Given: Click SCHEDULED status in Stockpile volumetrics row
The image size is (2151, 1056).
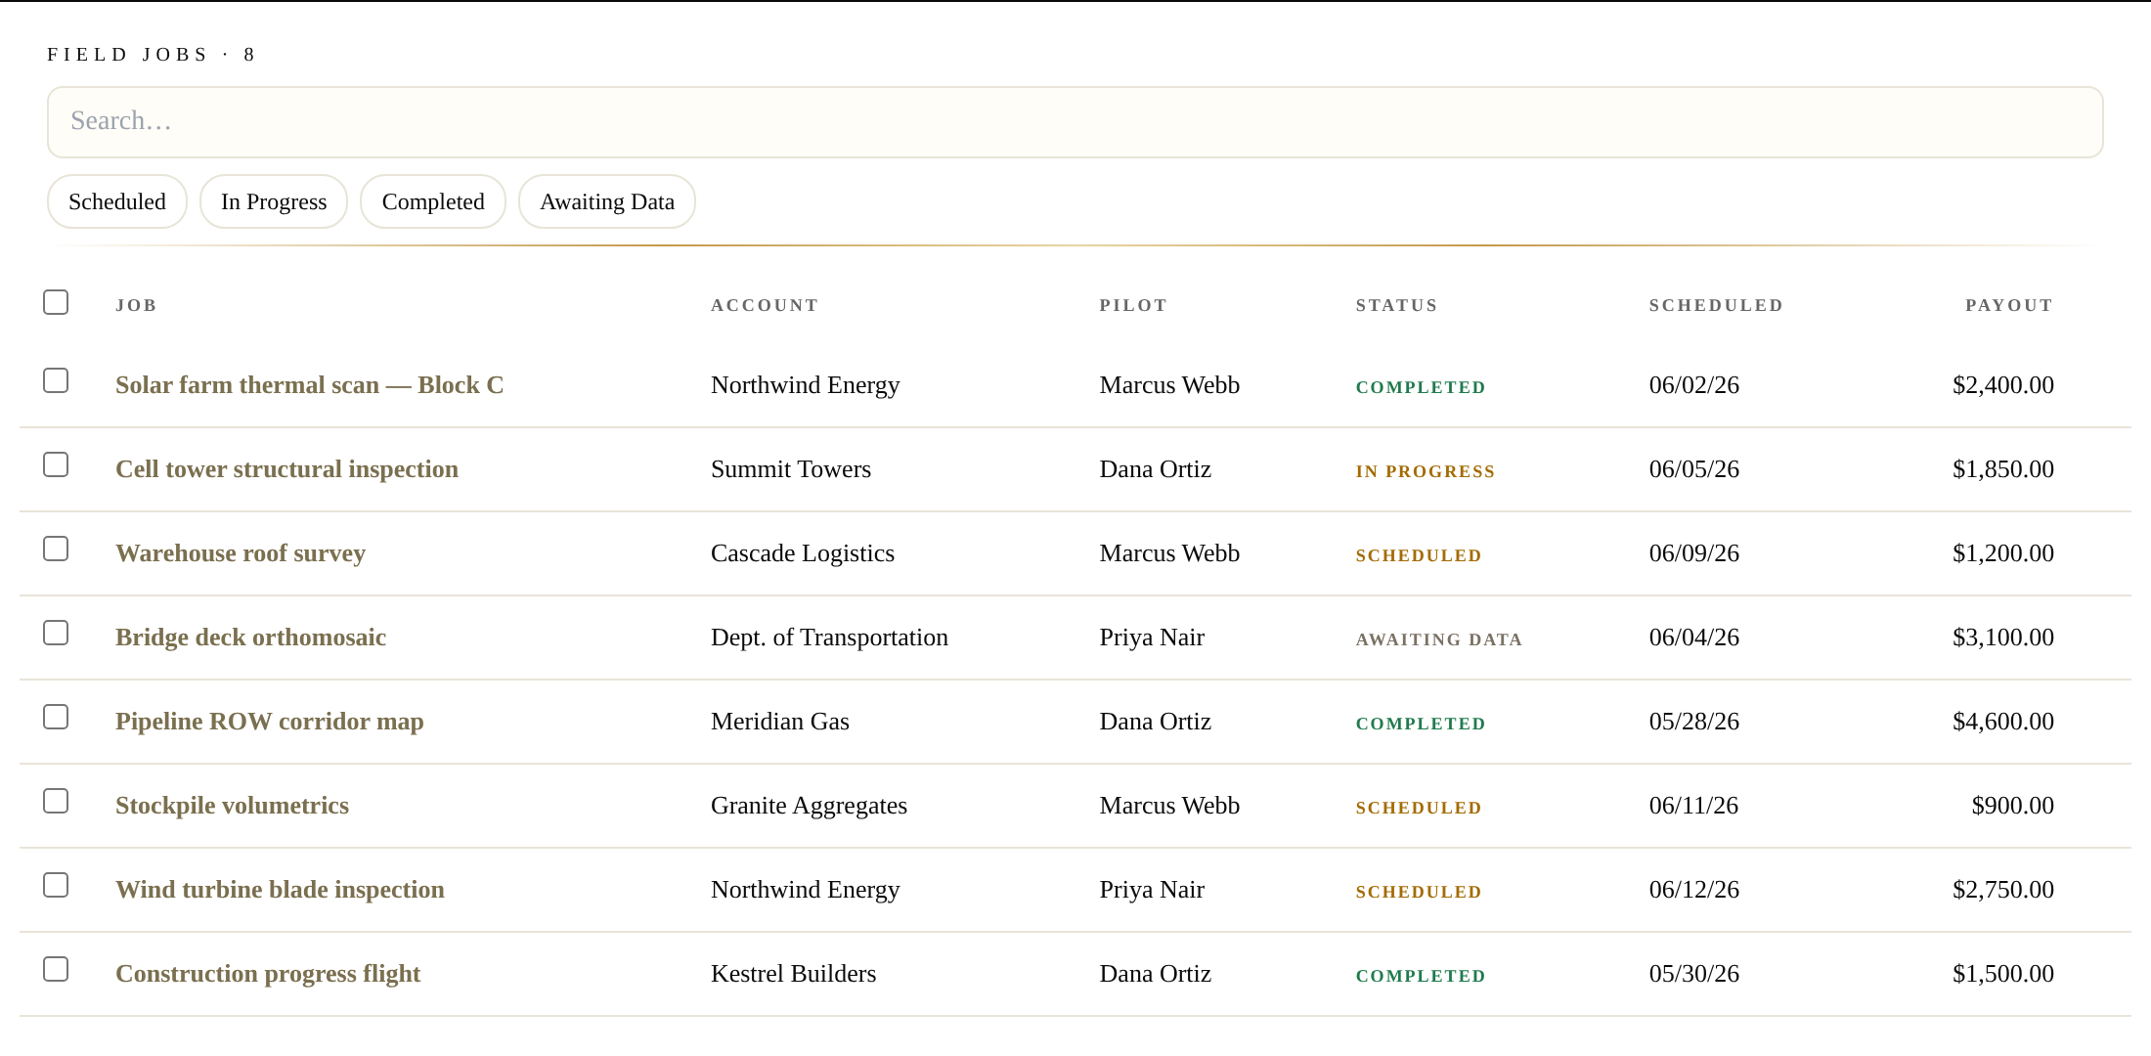Looking at the screenshot, I should (1419, 808).
